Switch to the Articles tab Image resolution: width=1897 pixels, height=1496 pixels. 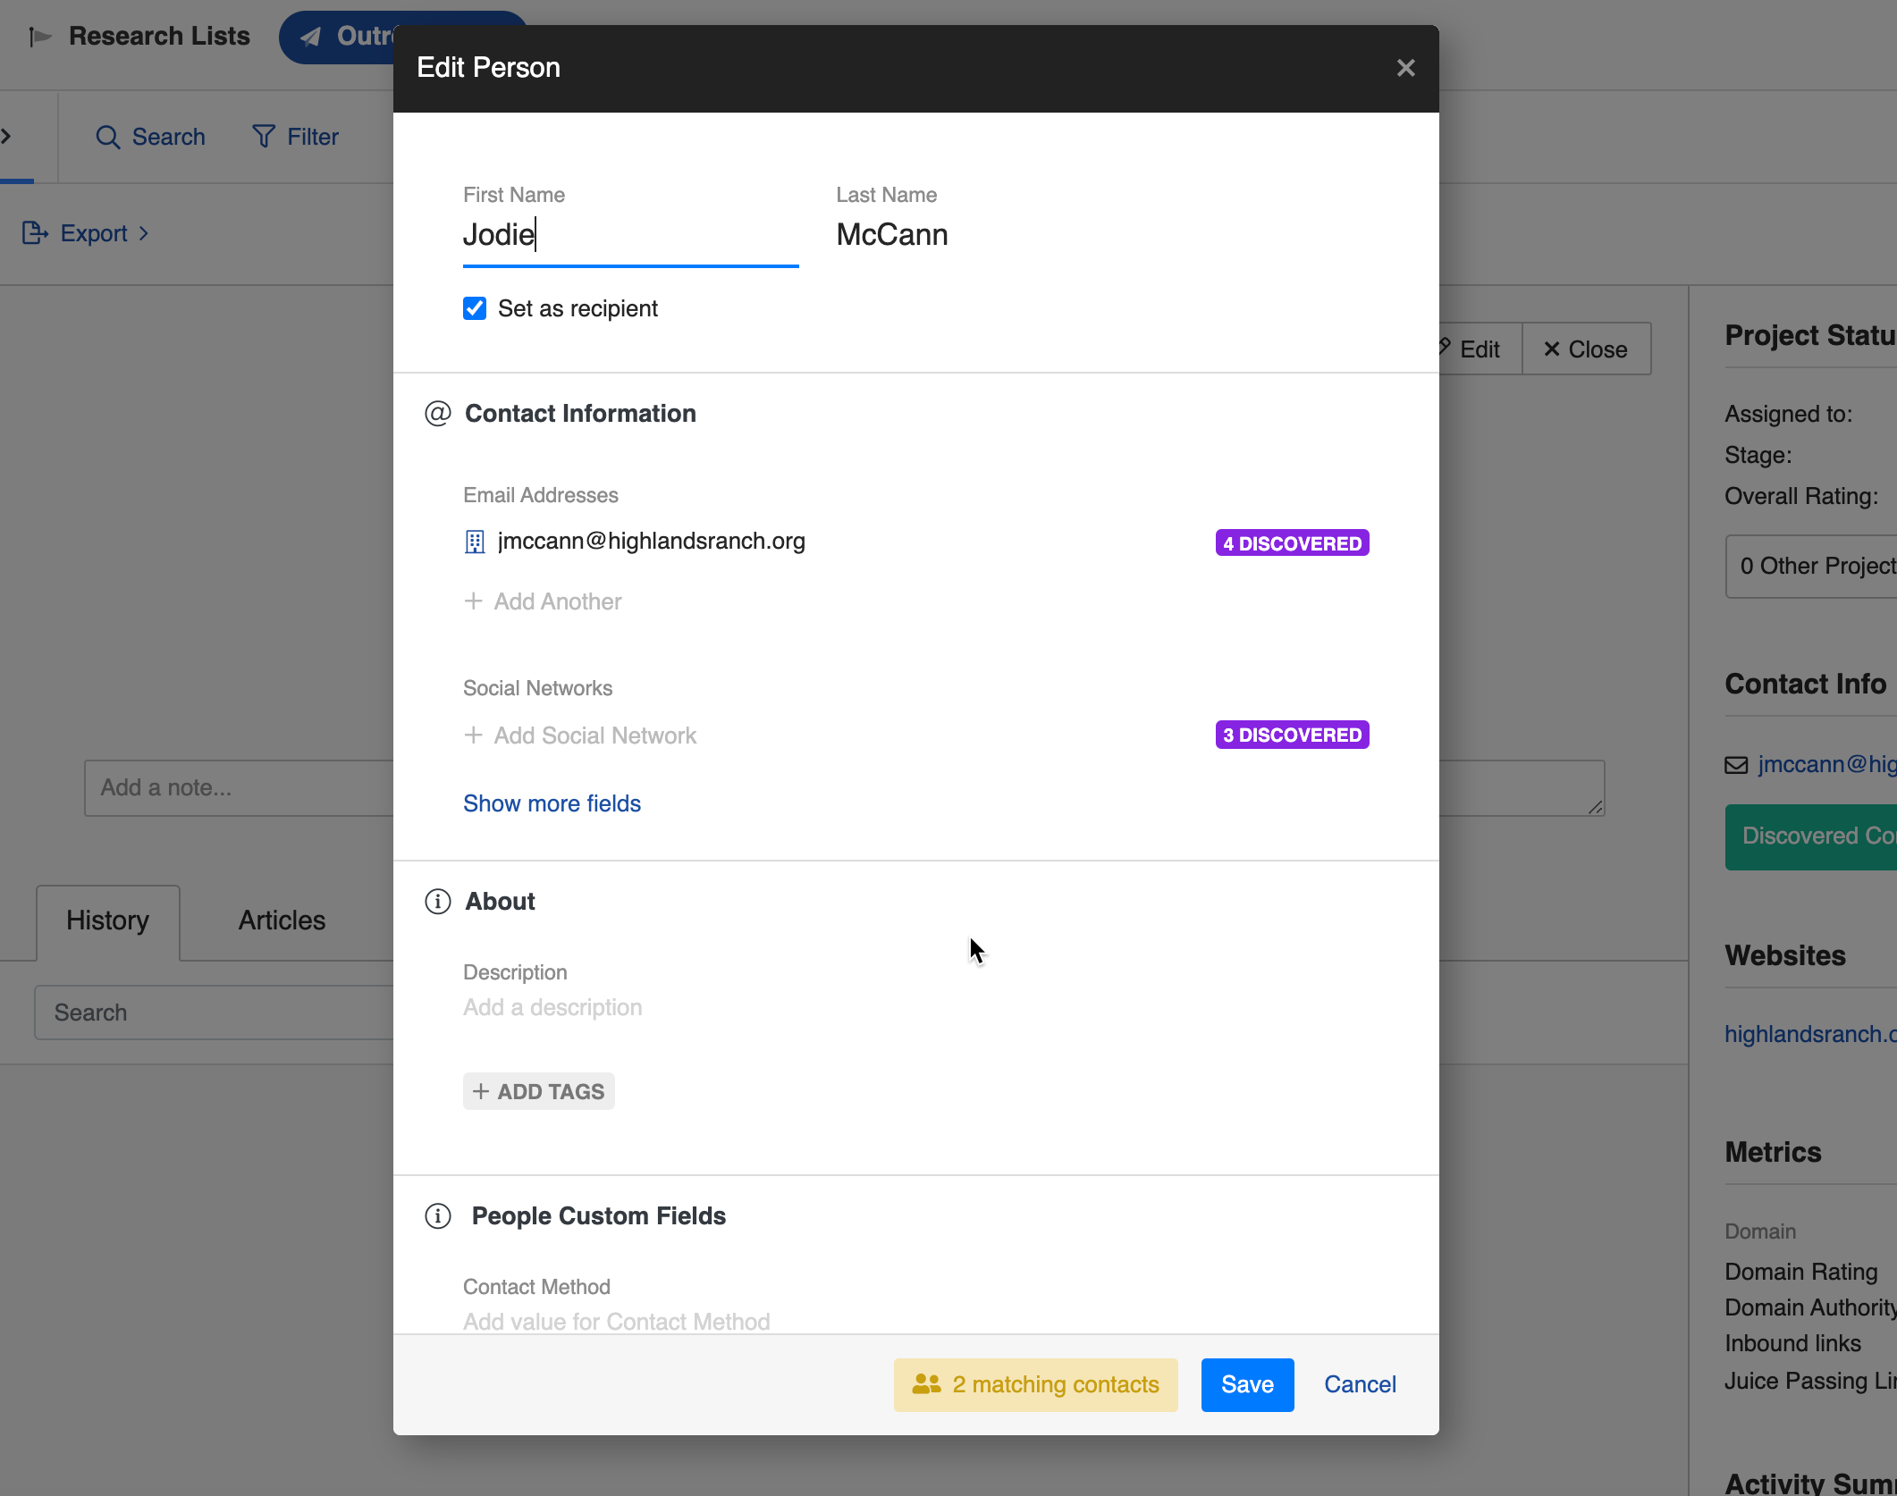point(282,920)
